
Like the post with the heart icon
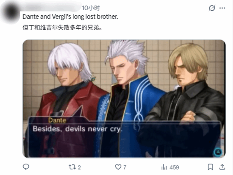118,167
